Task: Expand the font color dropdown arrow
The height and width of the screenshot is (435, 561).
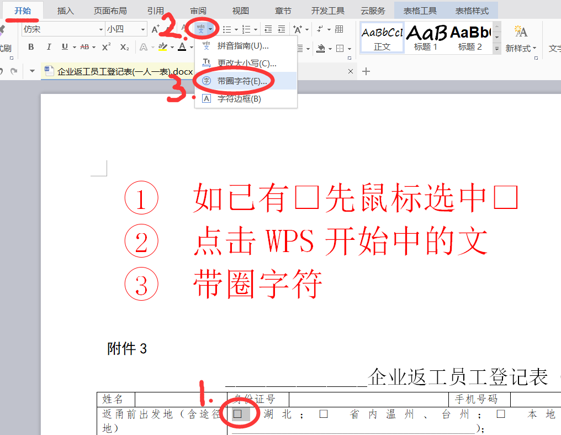Action: (x=192, y=48)
